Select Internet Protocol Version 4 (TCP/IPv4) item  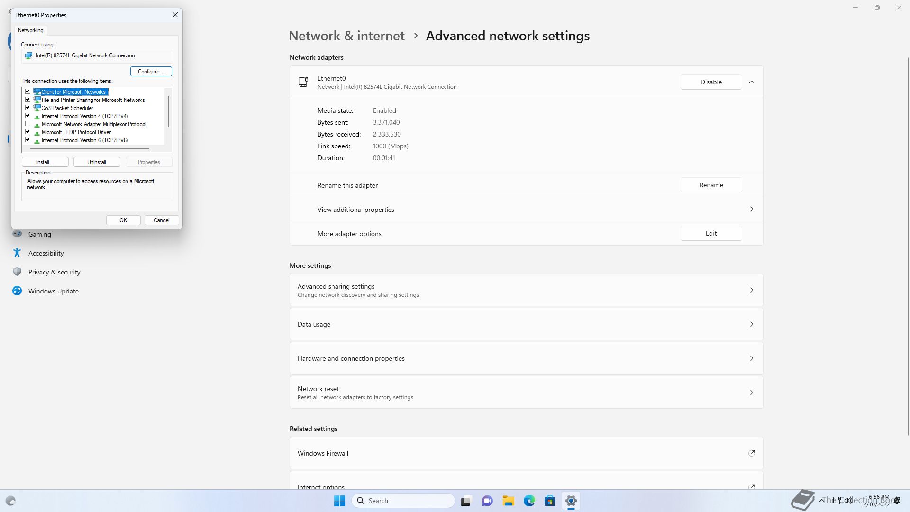84,116
